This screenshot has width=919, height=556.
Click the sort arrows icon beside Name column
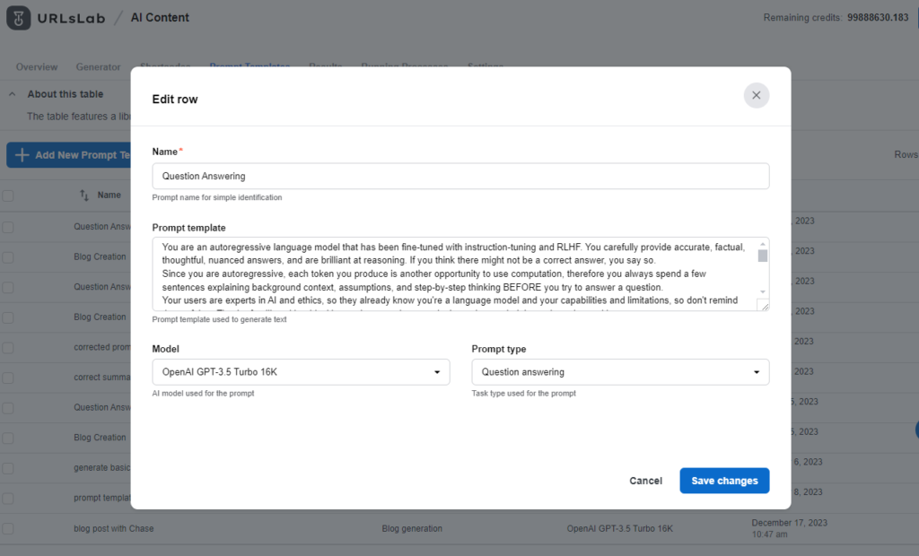(84, 195)
